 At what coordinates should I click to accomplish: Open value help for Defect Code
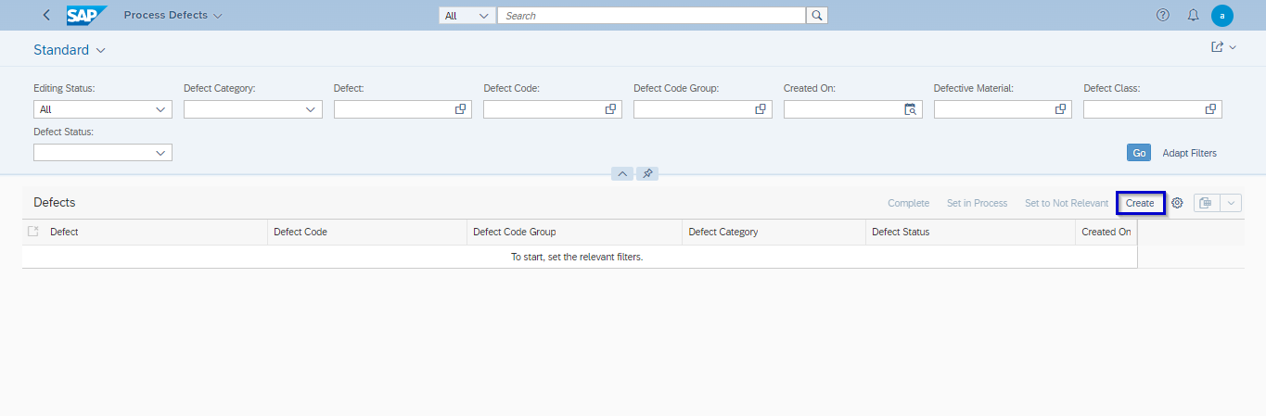coord(610,109)
